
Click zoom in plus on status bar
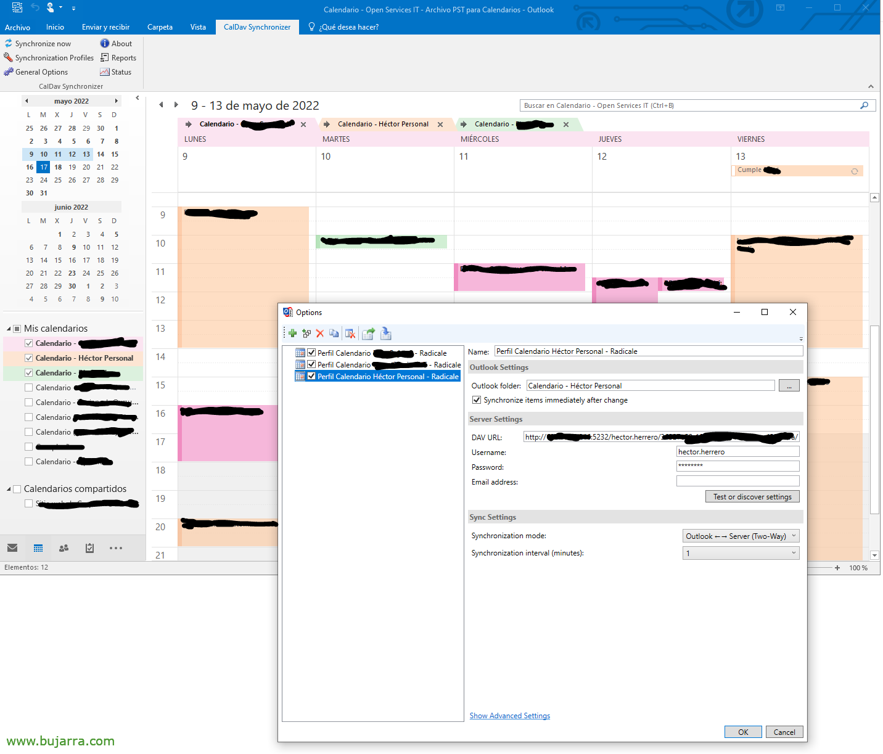pos(837,568)
